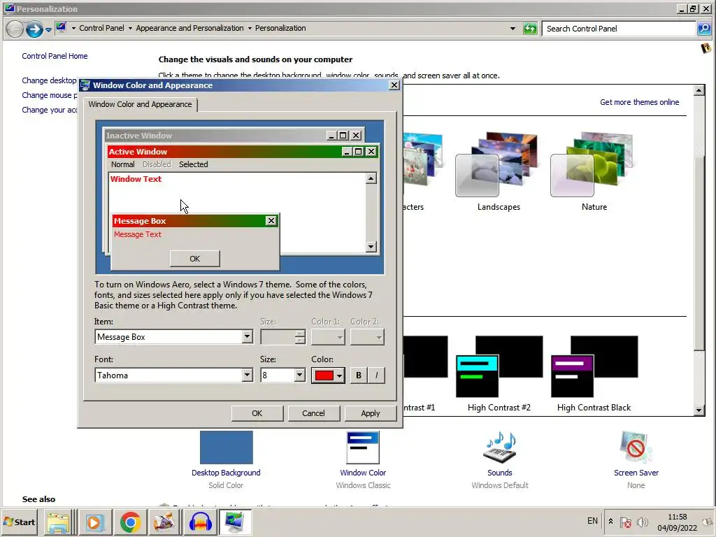Screen dimensions: 716x537
Task: Click Control Panel breadcrumb
Action: point(101,28)
